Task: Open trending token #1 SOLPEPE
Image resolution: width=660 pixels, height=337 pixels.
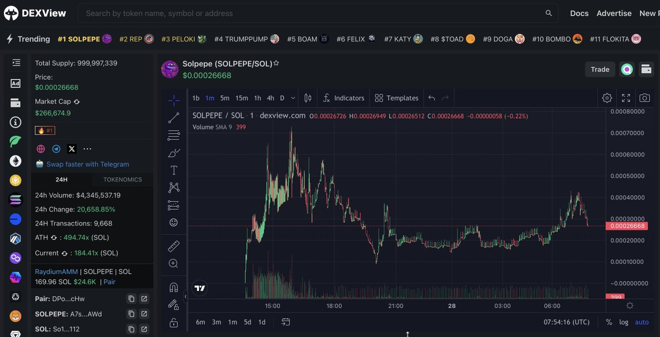Action: (x=85, y=39)
